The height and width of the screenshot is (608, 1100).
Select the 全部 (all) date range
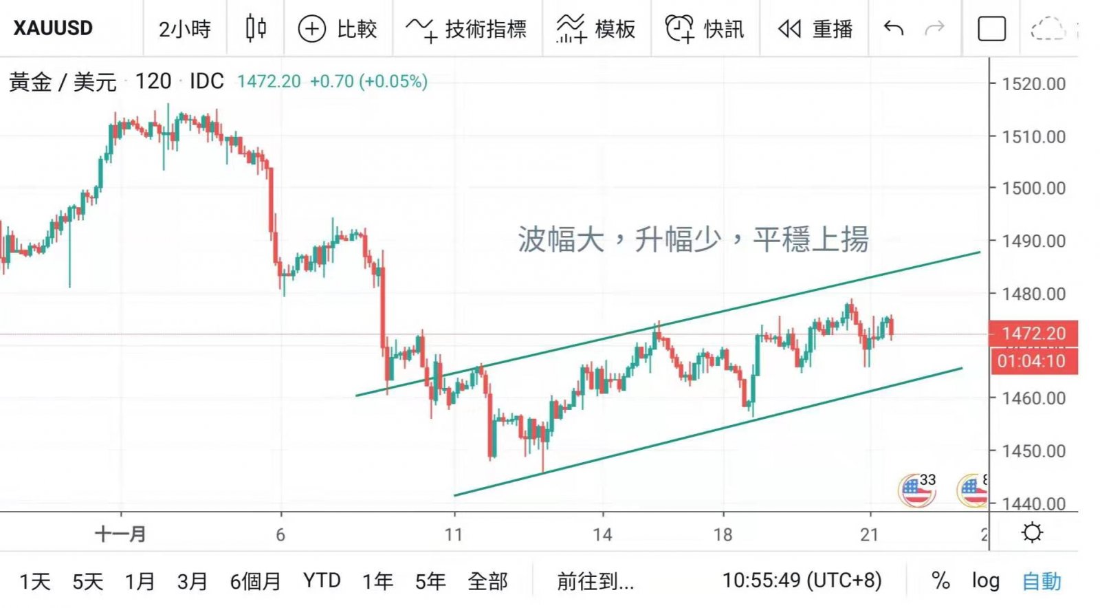487,582
